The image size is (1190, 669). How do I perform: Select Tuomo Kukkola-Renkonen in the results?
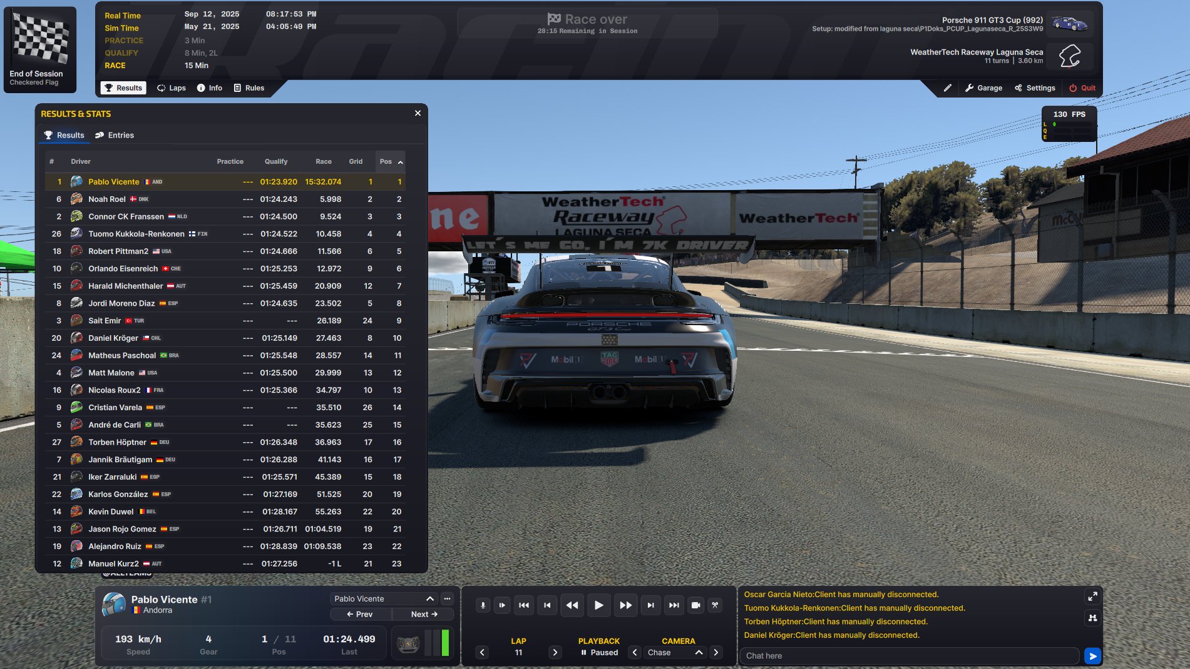coord(225,234)
